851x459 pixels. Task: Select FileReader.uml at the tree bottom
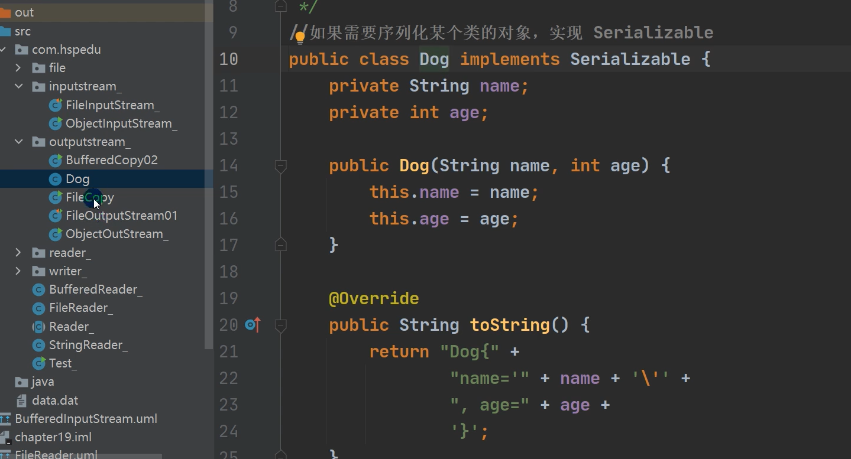pyautogui.click(x=56, y=455)
